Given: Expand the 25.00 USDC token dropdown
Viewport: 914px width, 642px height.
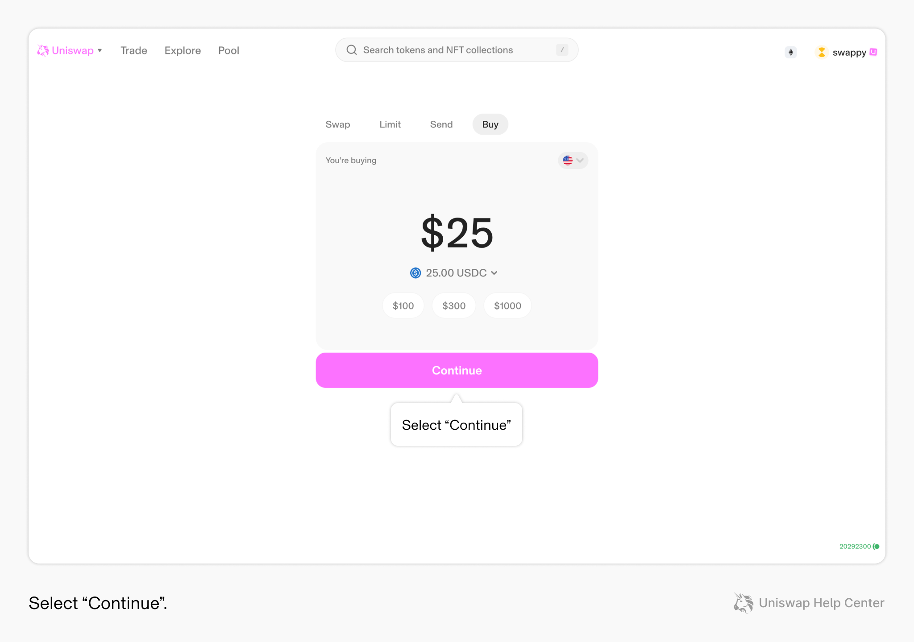Looking at the screenshot, I should tap(453, 273).
